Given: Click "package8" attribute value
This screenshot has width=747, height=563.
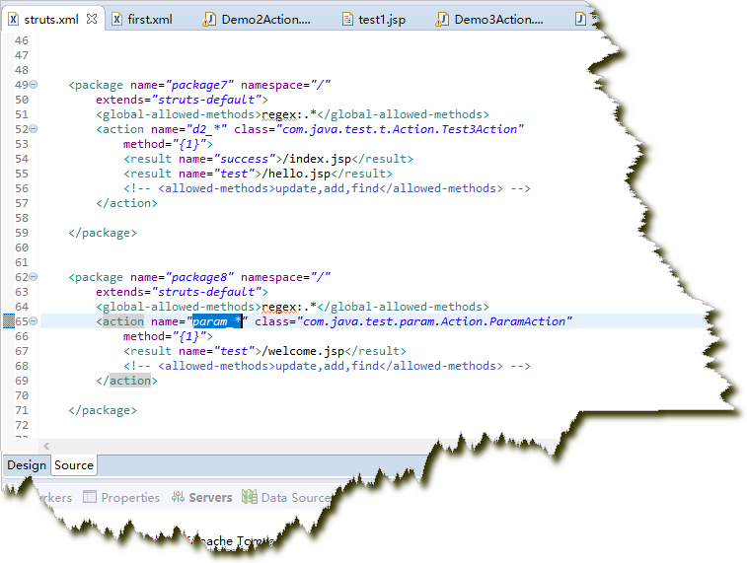Looking at the screenshot, I should pyautogui.click(x=199, y=277).
